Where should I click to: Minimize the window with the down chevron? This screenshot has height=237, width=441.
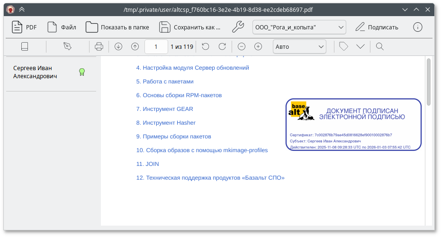(405, 9)
